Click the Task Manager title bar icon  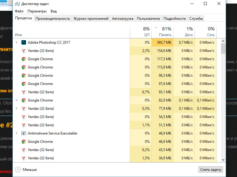[x=17, y=4]
